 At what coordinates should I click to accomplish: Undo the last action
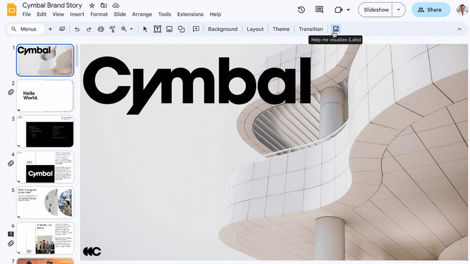pos(77,29)
